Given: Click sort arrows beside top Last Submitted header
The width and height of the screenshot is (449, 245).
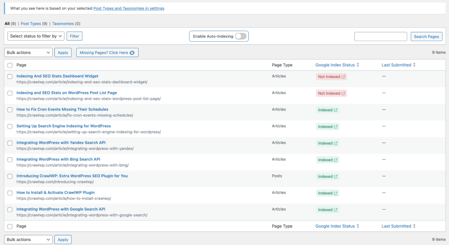Looking at the screenshot, I should click(414, 65).
